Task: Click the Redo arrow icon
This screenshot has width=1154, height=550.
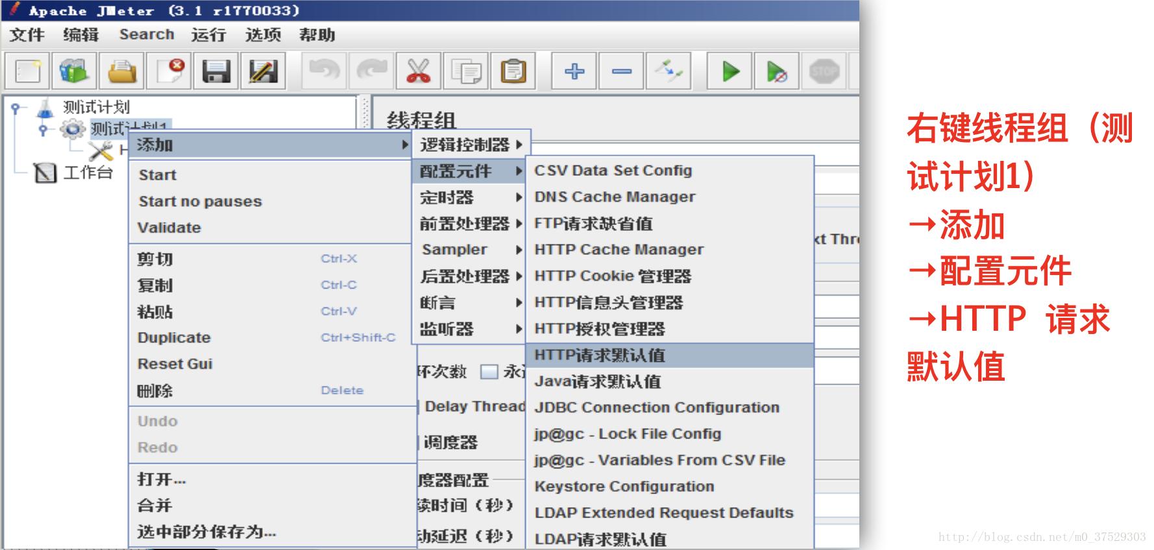Action: (x=371, y=71)
